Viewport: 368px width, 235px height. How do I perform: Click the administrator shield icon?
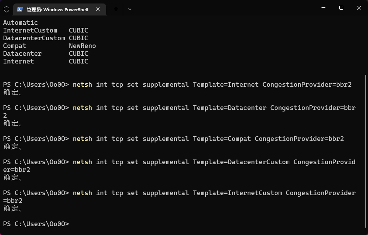(x=7, y=9)
